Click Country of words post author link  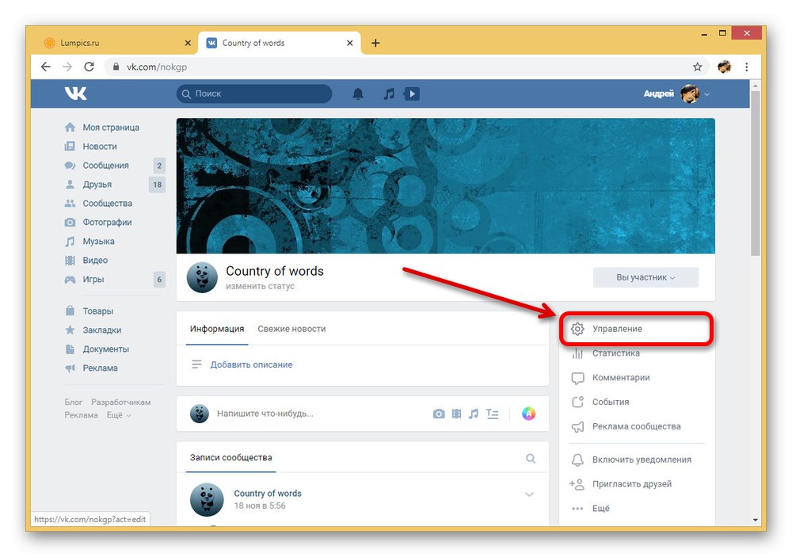[x=267, y=494]
